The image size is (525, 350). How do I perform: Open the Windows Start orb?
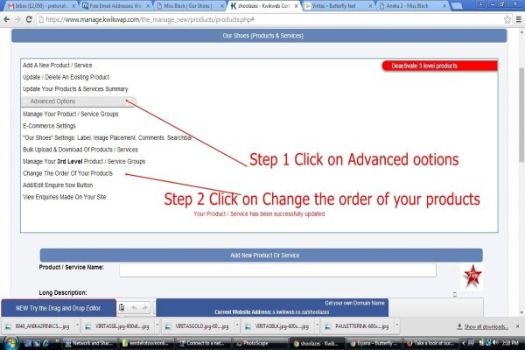click(x=10, y=343)
